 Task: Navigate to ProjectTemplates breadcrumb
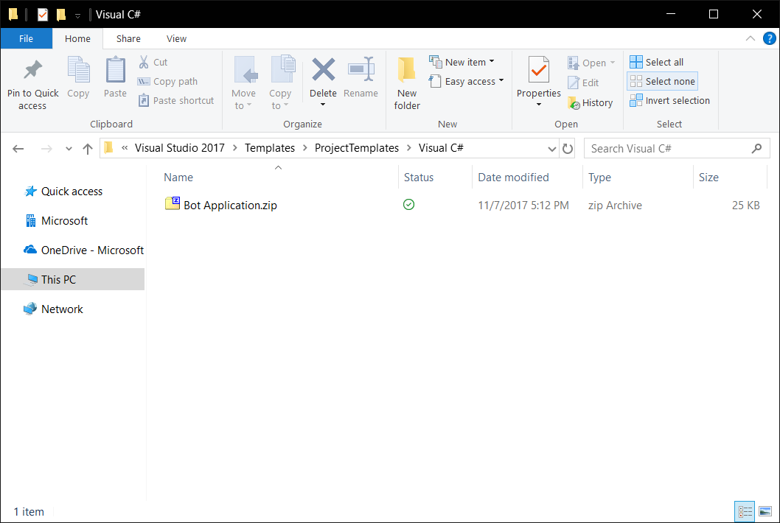click(357, 147)
